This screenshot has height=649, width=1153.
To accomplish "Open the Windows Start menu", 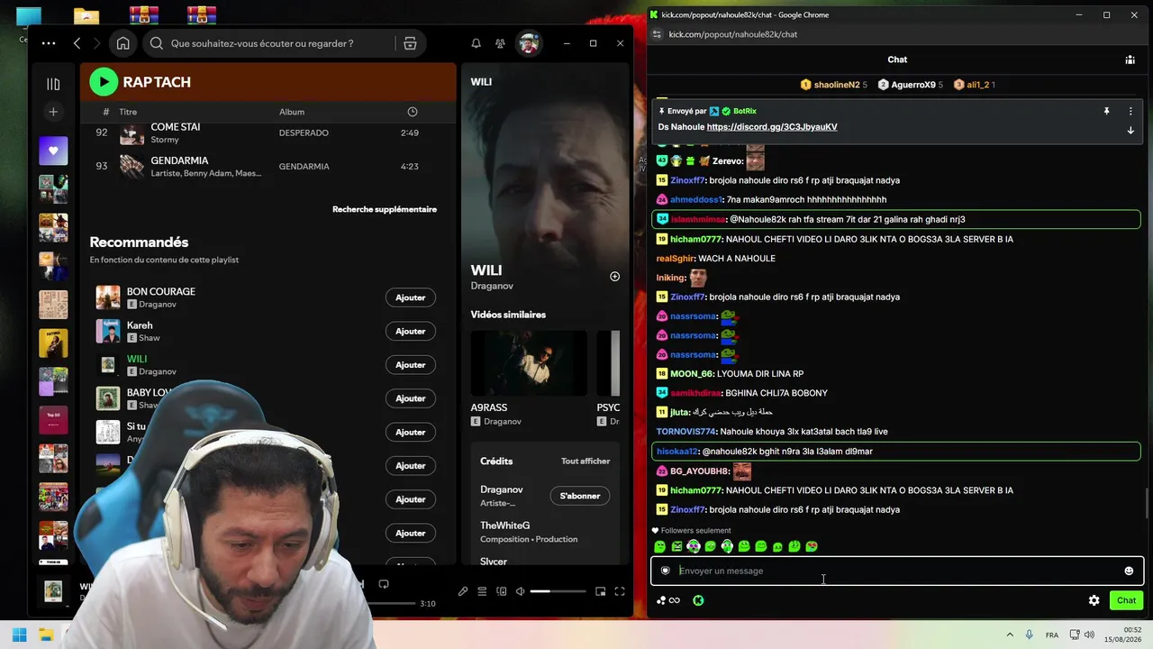I will click(19, 635).
